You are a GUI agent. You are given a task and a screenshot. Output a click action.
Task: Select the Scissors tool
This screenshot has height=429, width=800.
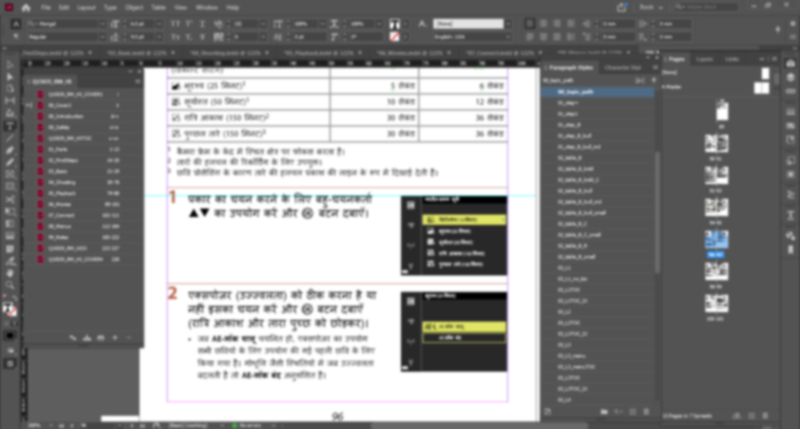point(9,199)
